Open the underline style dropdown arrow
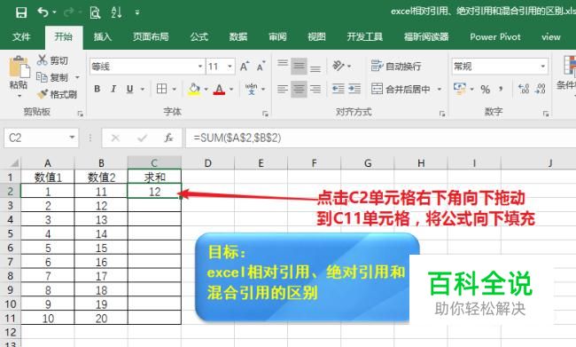576x347 pixels. point(142,89)
